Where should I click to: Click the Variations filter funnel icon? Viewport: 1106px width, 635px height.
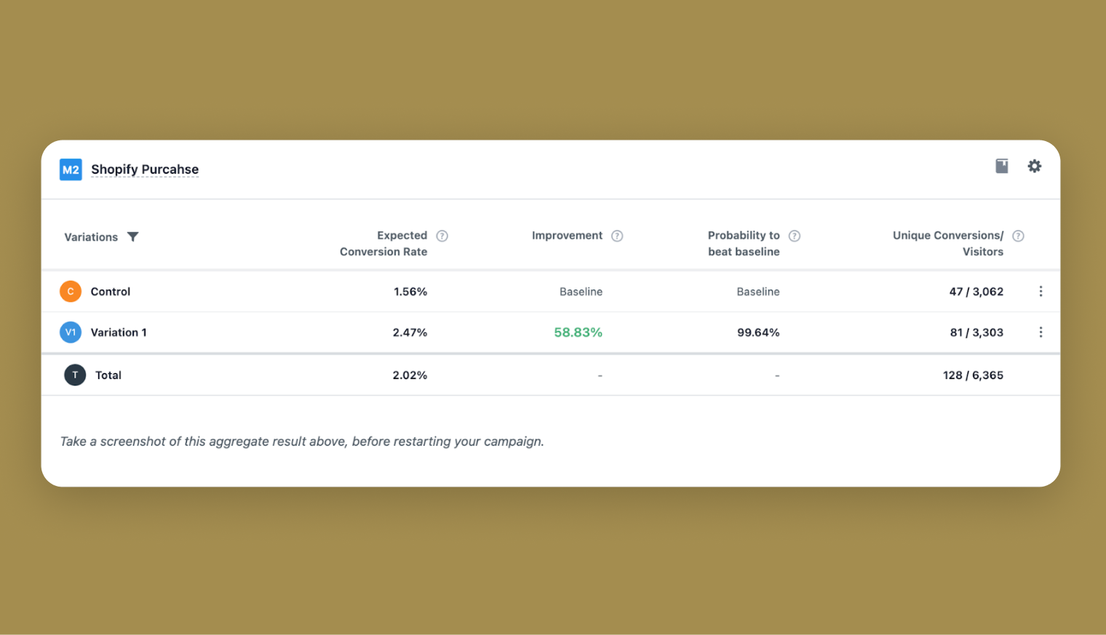pyautogui.click(x=132, y=236)
